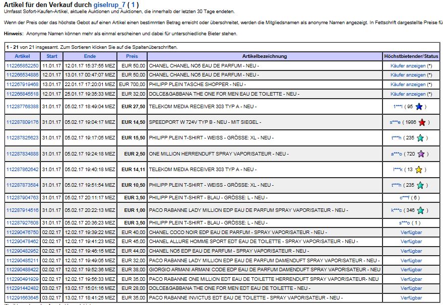The image size is (443, 305).
Task: Open bidder 1***l on the Media Receiver
Action: click(398, 107)
